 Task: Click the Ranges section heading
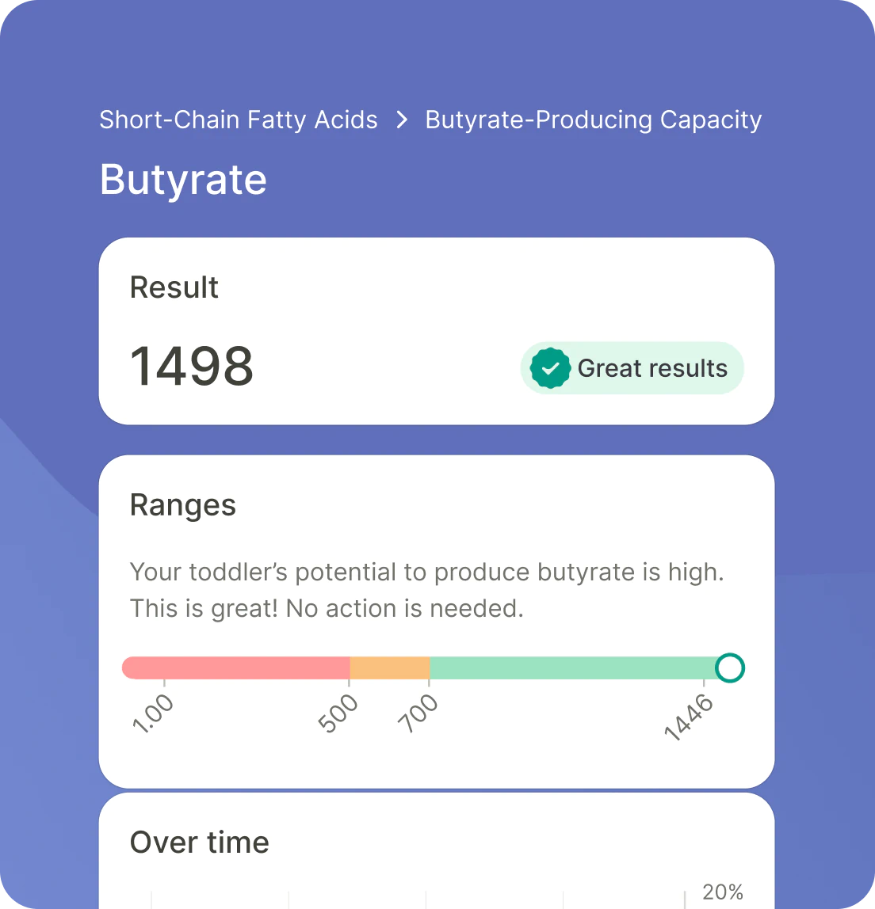point(183,504)
